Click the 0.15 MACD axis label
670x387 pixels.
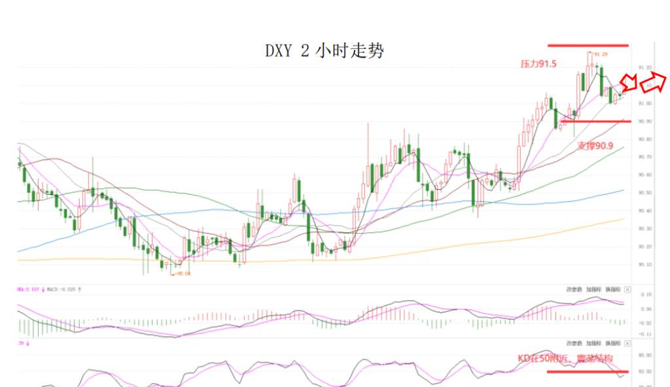tap(646, 295)
